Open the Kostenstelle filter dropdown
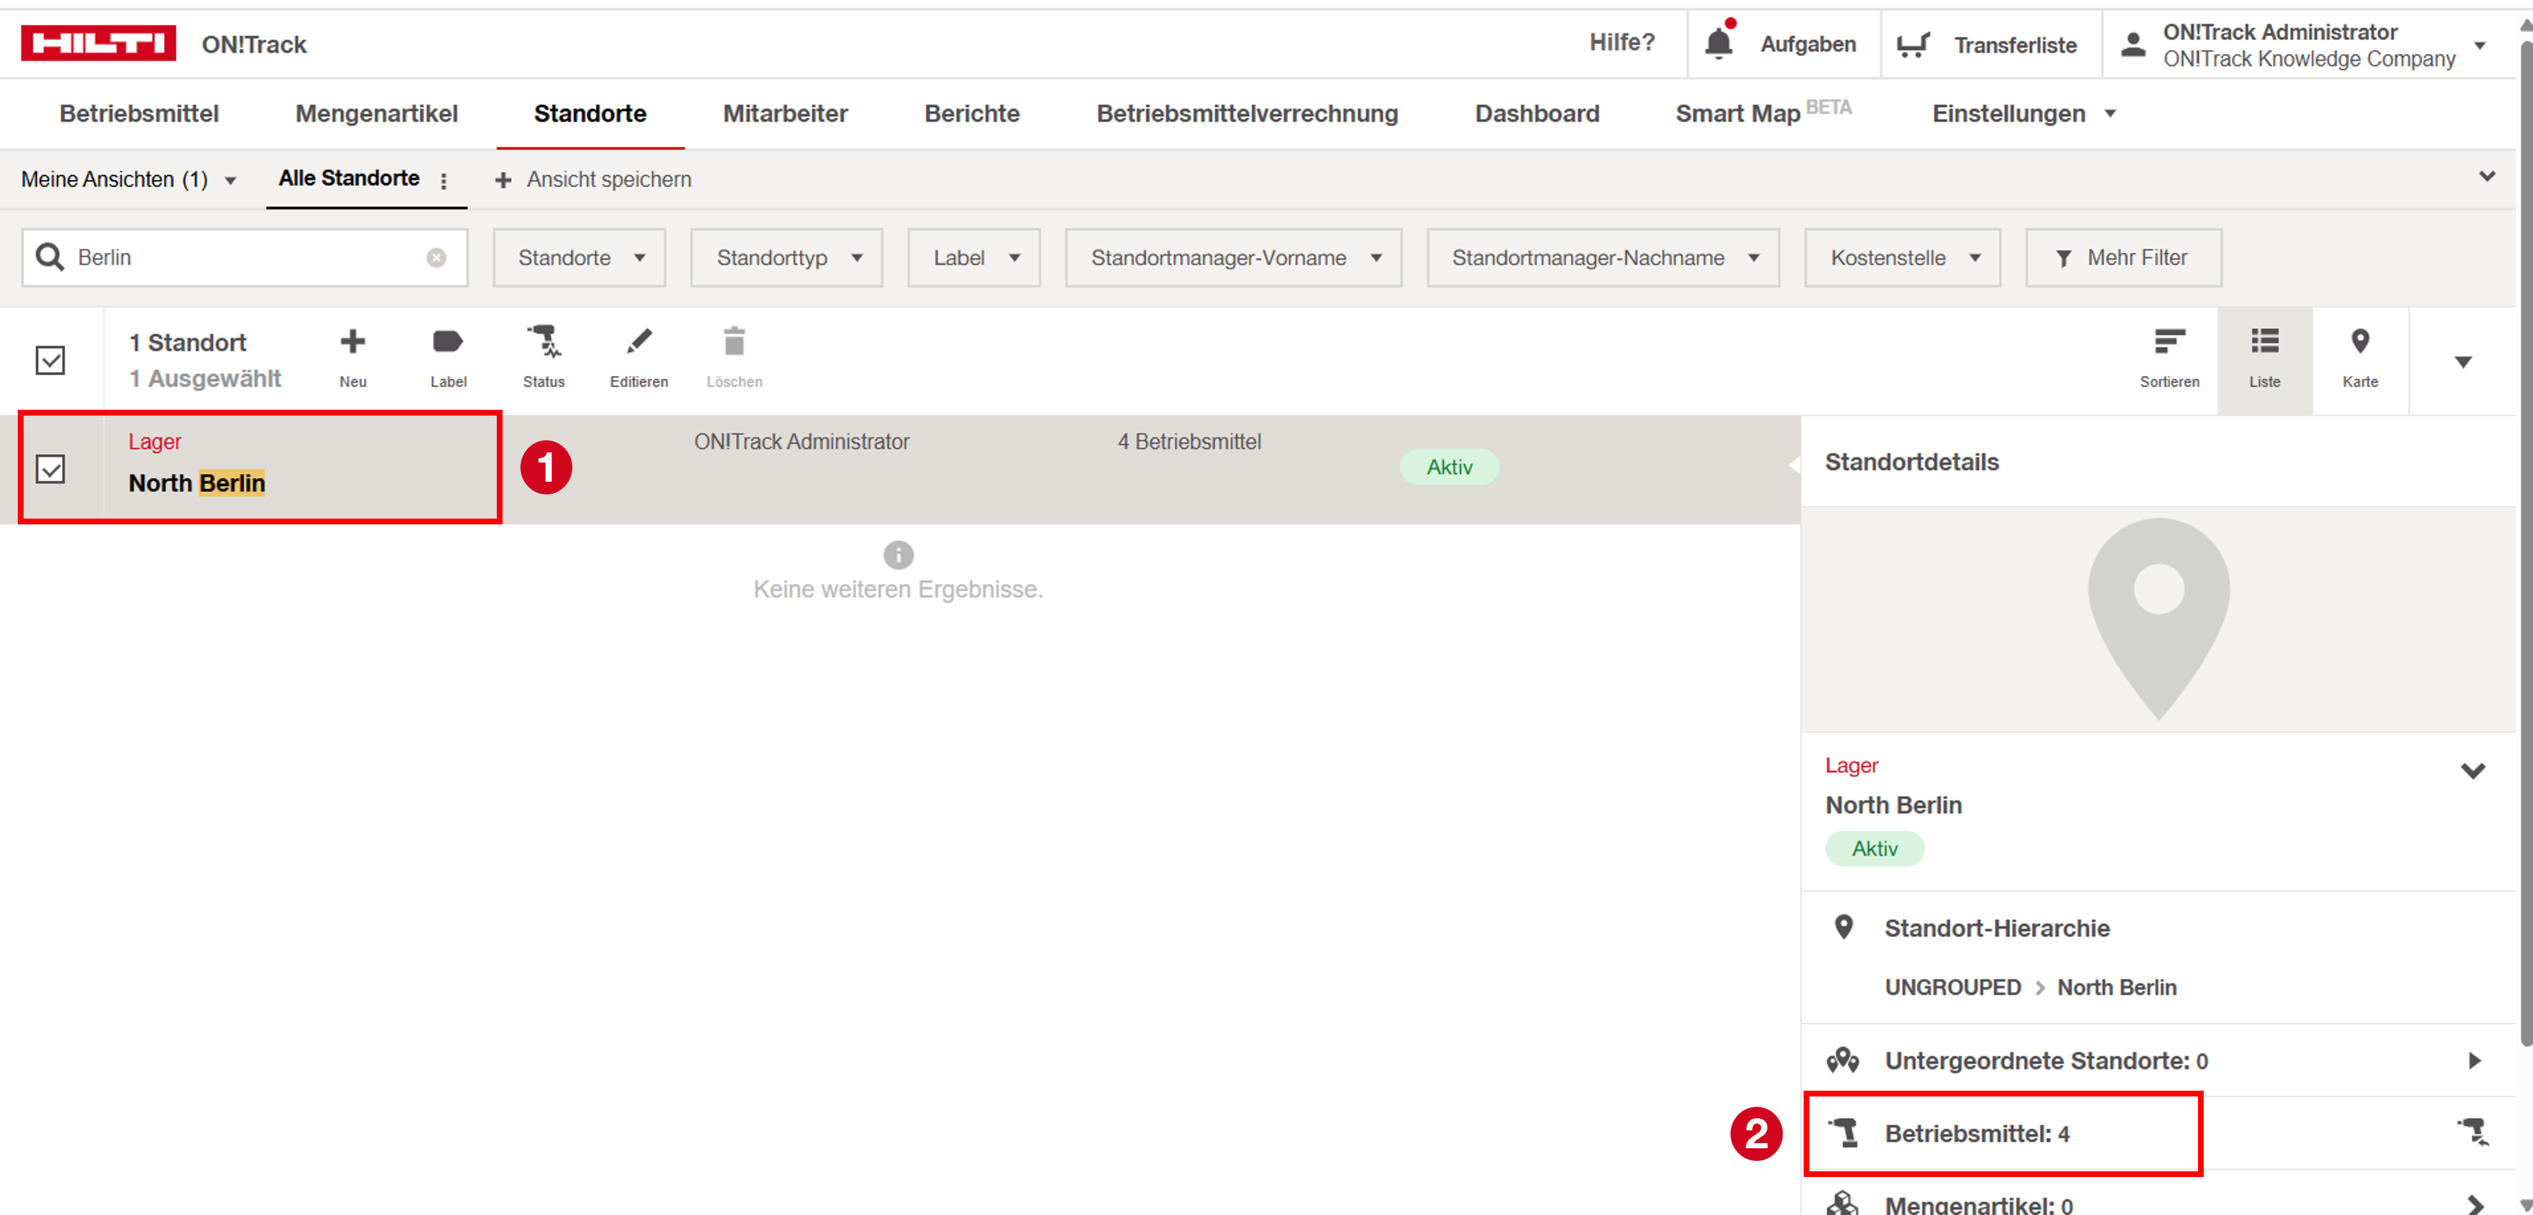 coord(1901,257)
